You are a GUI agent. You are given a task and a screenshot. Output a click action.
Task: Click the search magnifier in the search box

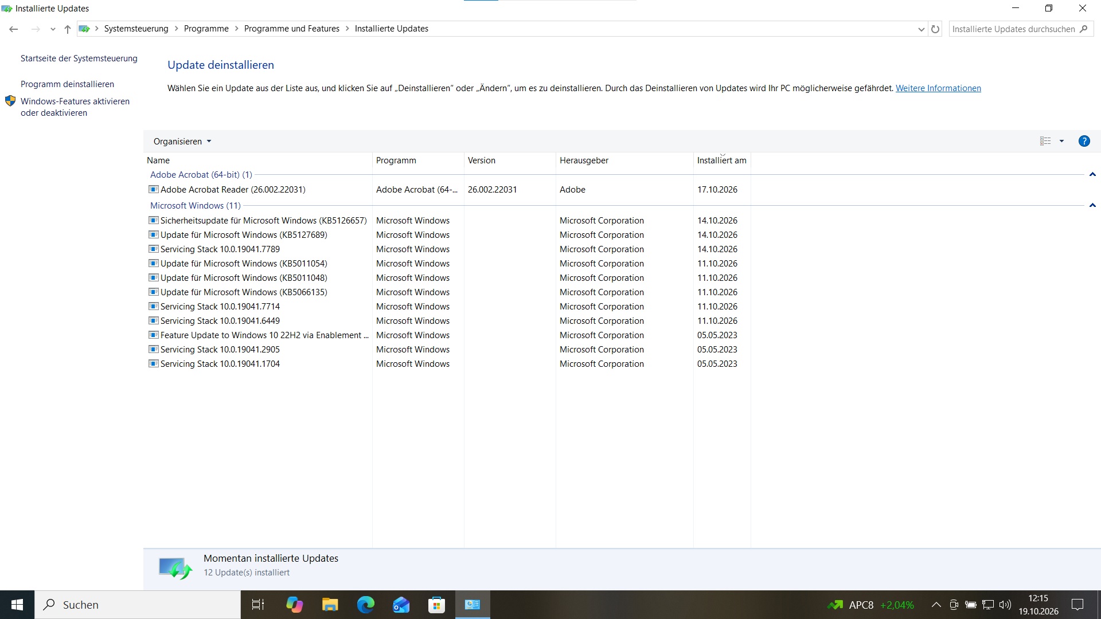[1083, 29]
